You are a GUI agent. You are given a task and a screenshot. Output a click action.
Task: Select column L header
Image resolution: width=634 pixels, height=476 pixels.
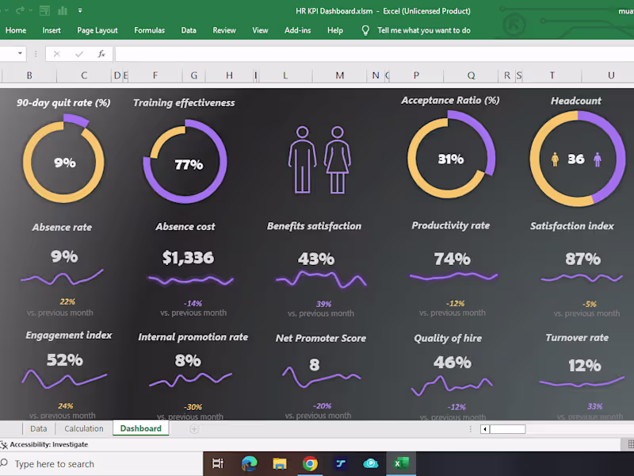click(x=285, y=75)
